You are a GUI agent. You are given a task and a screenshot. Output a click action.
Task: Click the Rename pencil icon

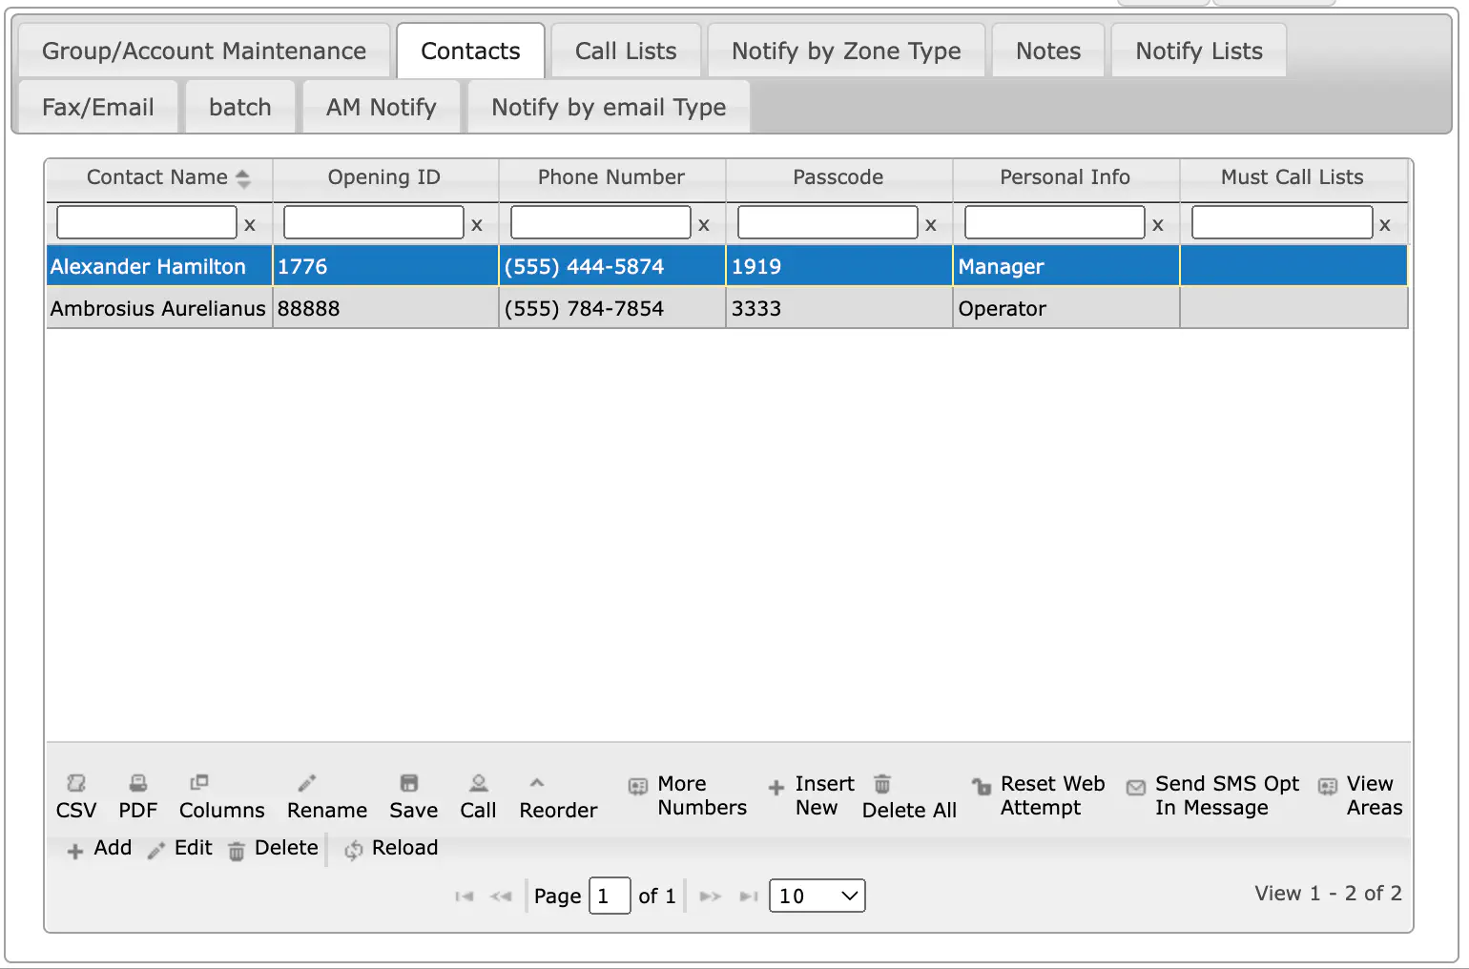coord(307,783)
